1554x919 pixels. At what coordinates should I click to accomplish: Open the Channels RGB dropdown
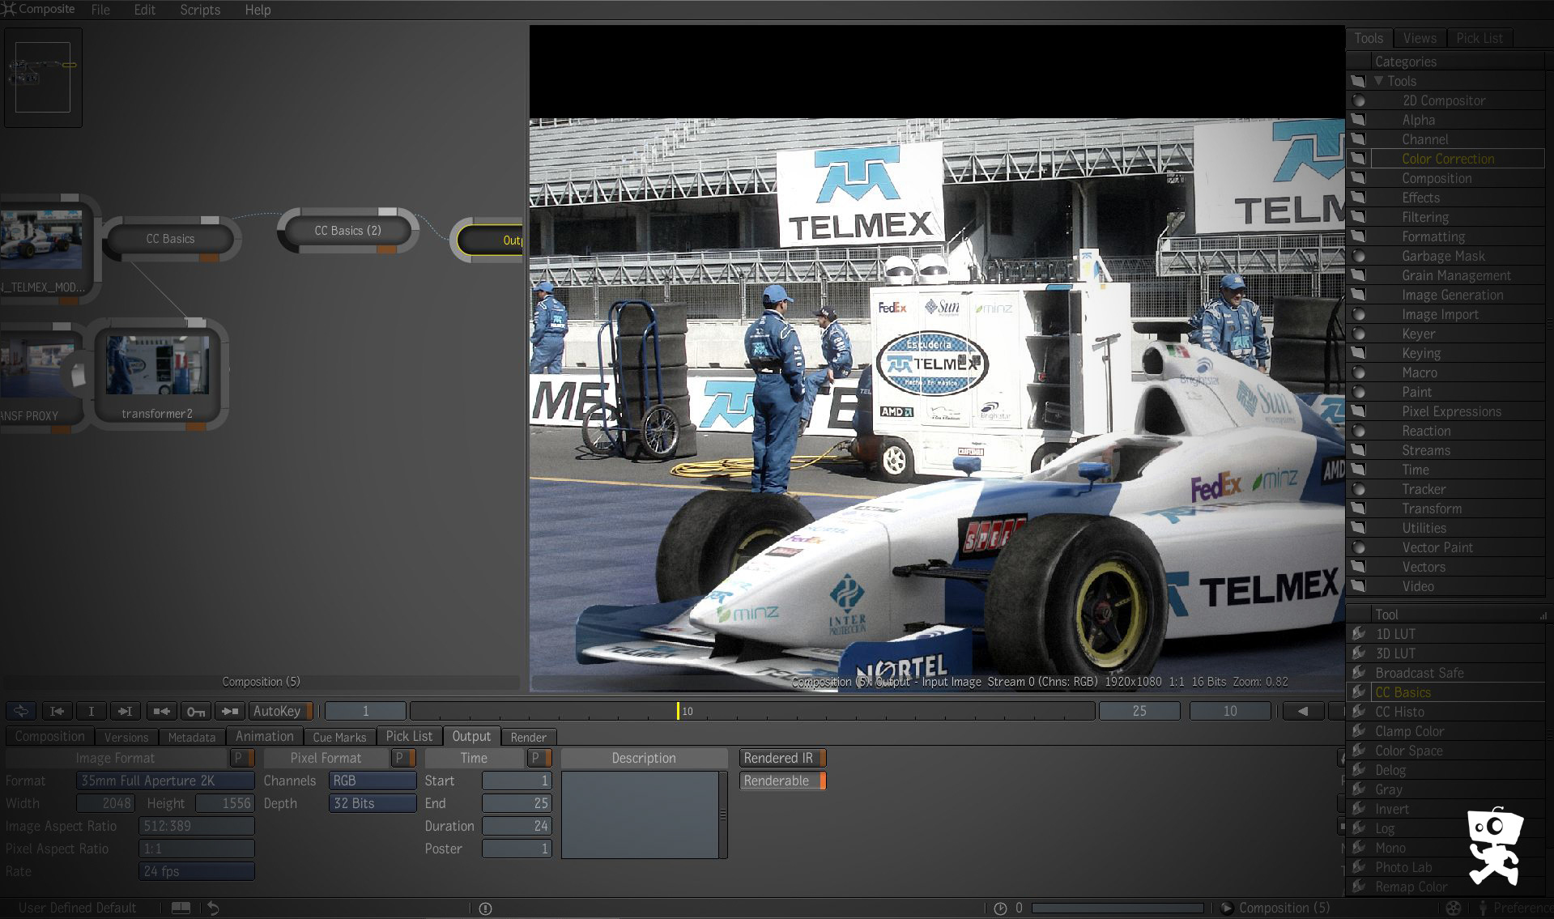point(373,781)
